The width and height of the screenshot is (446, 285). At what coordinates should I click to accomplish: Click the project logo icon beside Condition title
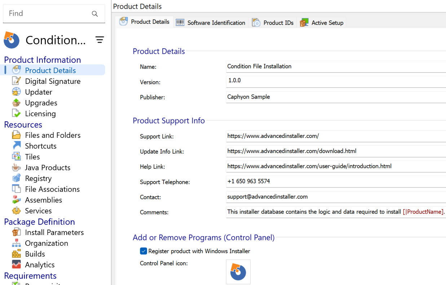coord(12,40)
